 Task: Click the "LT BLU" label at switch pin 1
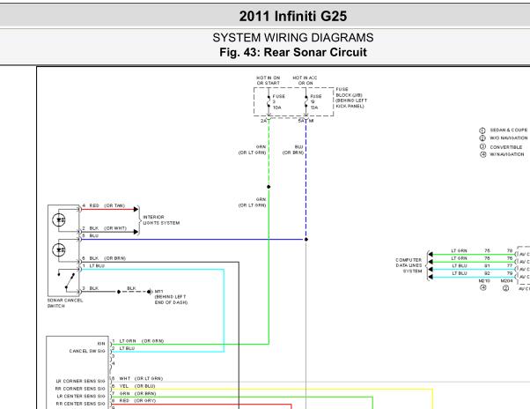click(x=97, y=266)
